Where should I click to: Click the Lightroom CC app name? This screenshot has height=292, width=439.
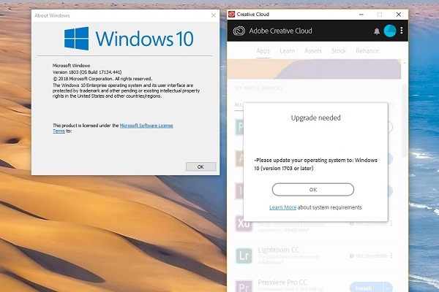(x=278, y=250)
